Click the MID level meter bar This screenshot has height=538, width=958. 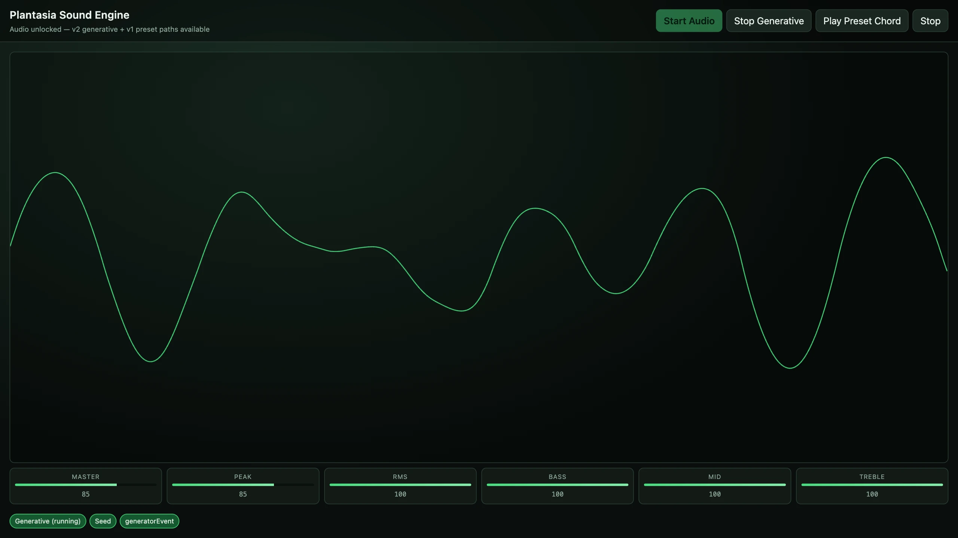[x=715, y=485]
